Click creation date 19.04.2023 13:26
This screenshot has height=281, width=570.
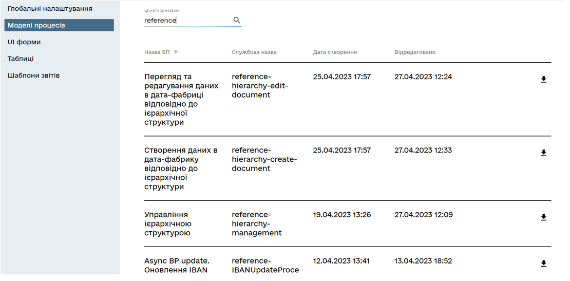coord(341,215)
